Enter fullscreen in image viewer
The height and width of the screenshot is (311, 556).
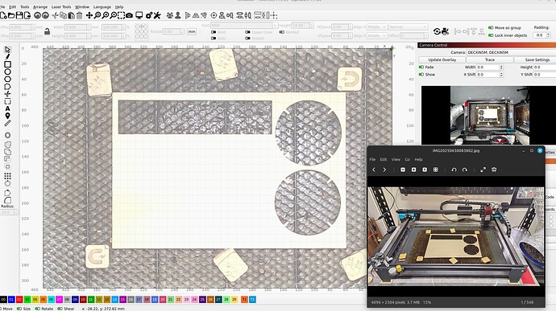tap(483, 170)
